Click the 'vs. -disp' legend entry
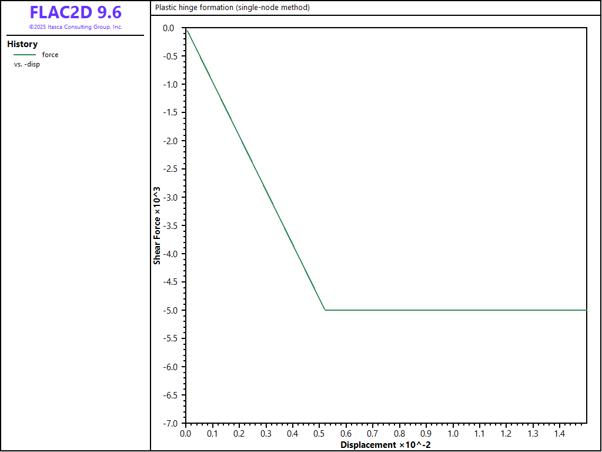The height and width of the screenshot is (452, 602). [x=27, y=64]
